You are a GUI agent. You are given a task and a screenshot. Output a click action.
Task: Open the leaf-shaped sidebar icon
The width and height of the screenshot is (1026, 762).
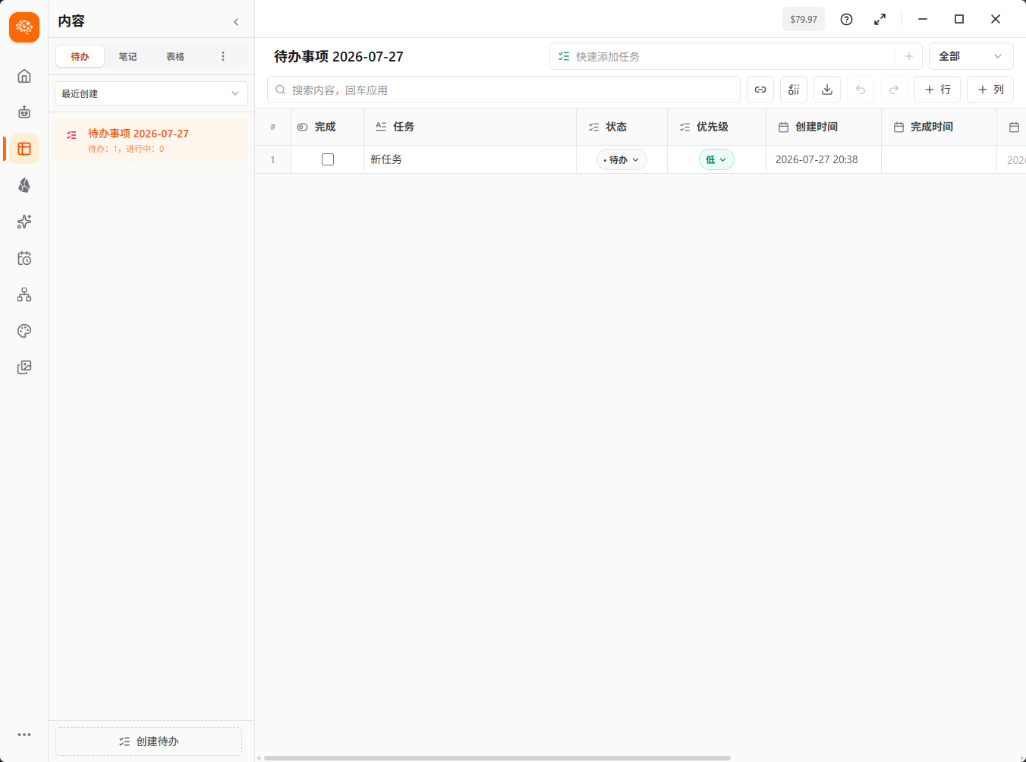point(24,185)
